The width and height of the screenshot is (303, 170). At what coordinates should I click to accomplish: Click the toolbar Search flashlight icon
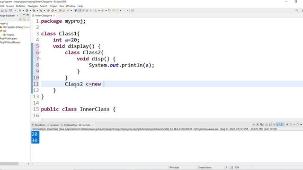(68, 10)
